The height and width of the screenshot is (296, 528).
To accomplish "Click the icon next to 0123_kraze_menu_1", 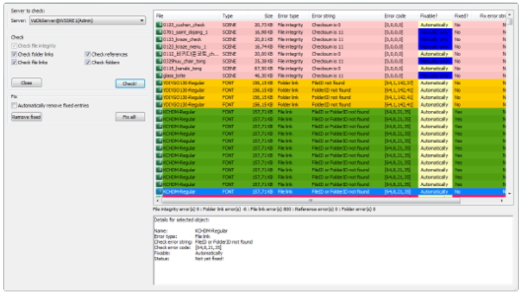I will point(159,47).
